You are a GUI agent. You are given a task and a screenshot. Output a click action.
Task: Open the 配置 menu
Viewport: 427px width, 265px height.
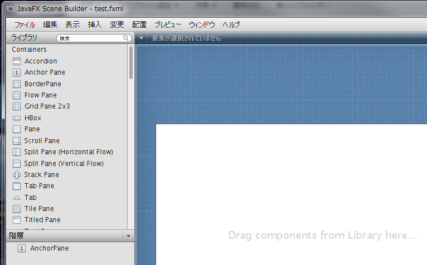[x=139, y=24]
